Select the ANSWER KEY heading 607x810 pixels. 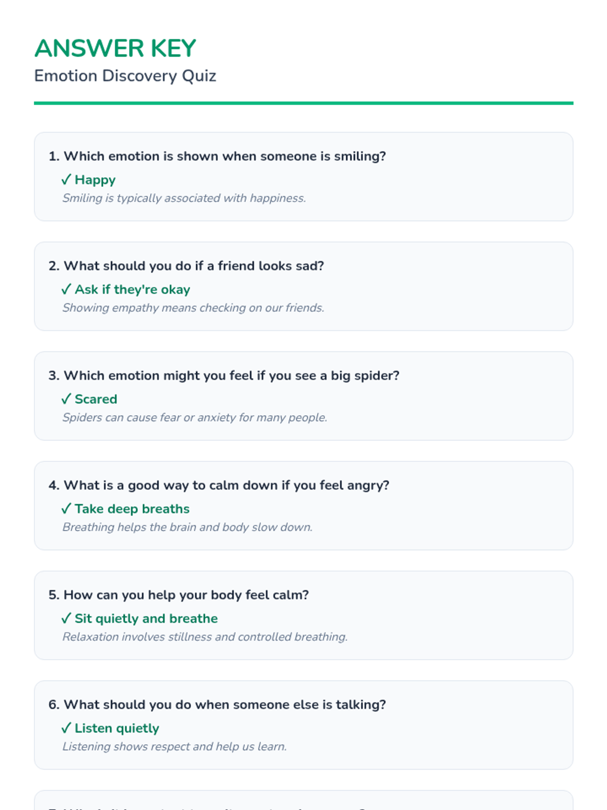coord(115,49)
